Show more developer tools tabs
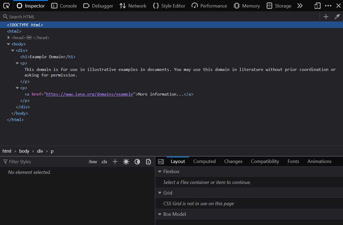This screenshot has width=343, height=225. point(300,6)
